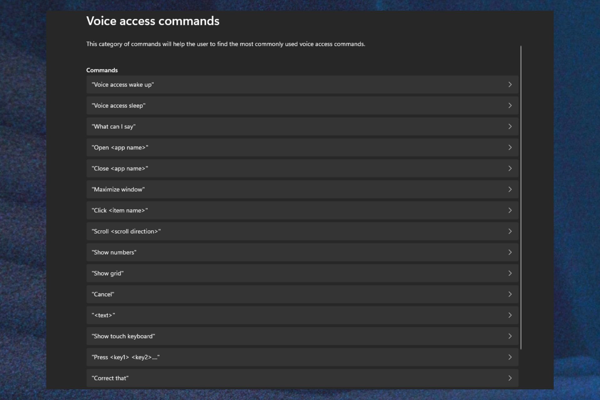Click the "Cancel" command chevron
Viewport: 600px width, 400px height.
510,294
